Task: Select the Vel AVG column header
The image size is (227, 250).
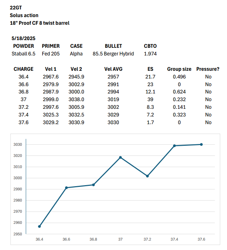Action: tap(113, 69)
